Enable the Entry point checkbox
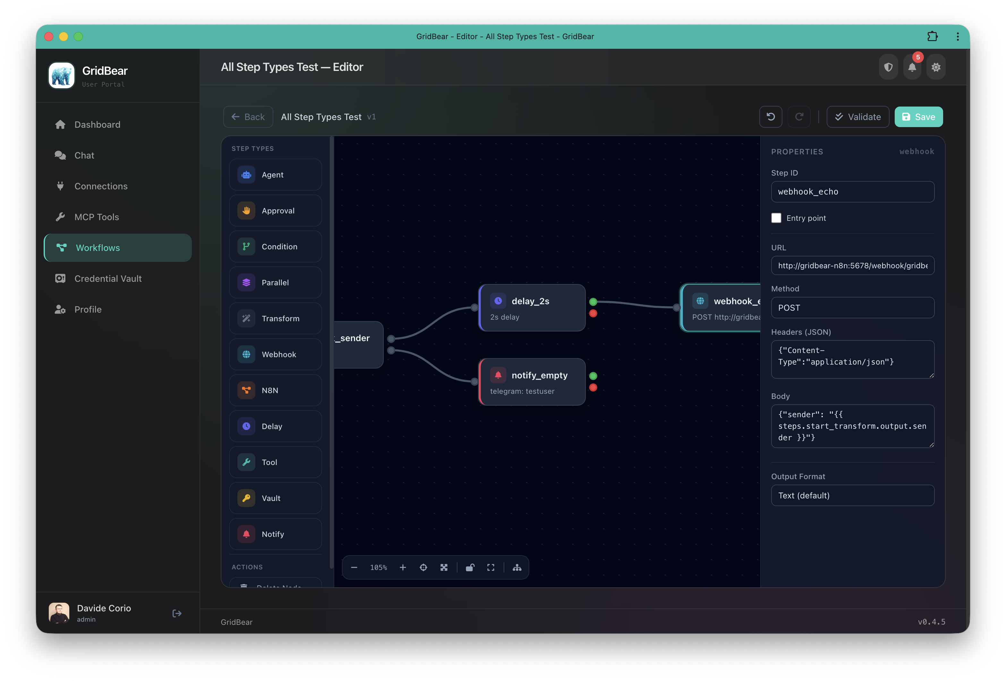The width and height of the screenshot is (1006, 681). click(x=776, y=218)
